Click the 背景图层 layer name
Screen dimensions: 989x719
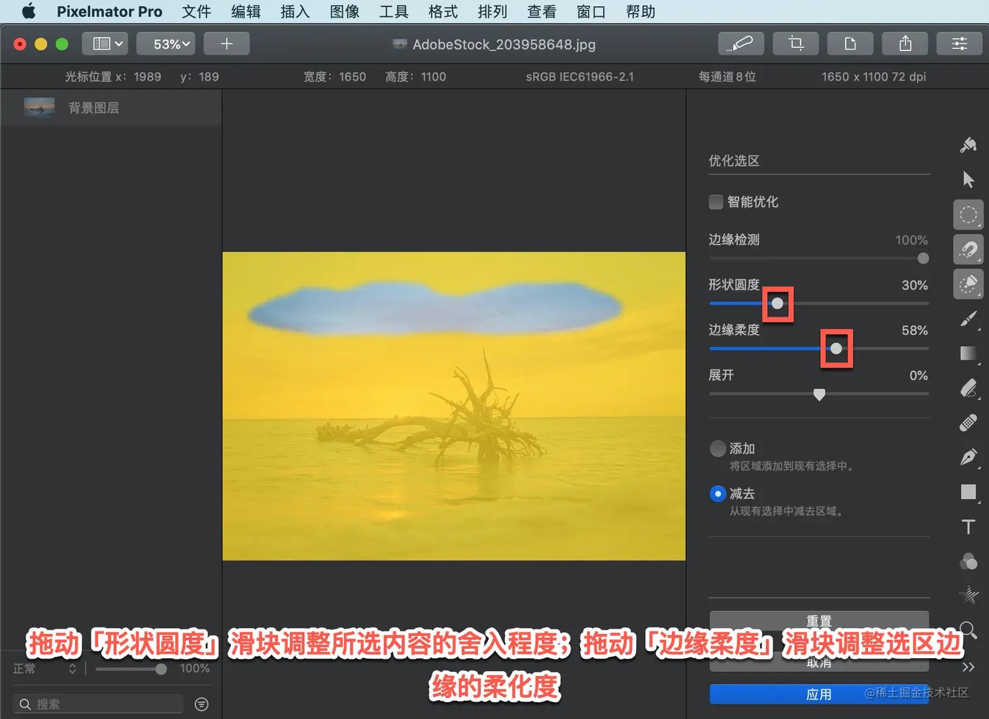94,108
